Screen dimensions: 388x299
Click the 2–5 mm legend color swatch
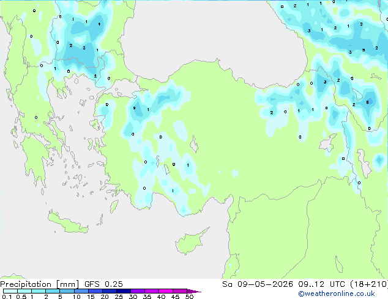click(x=53, y=291)
